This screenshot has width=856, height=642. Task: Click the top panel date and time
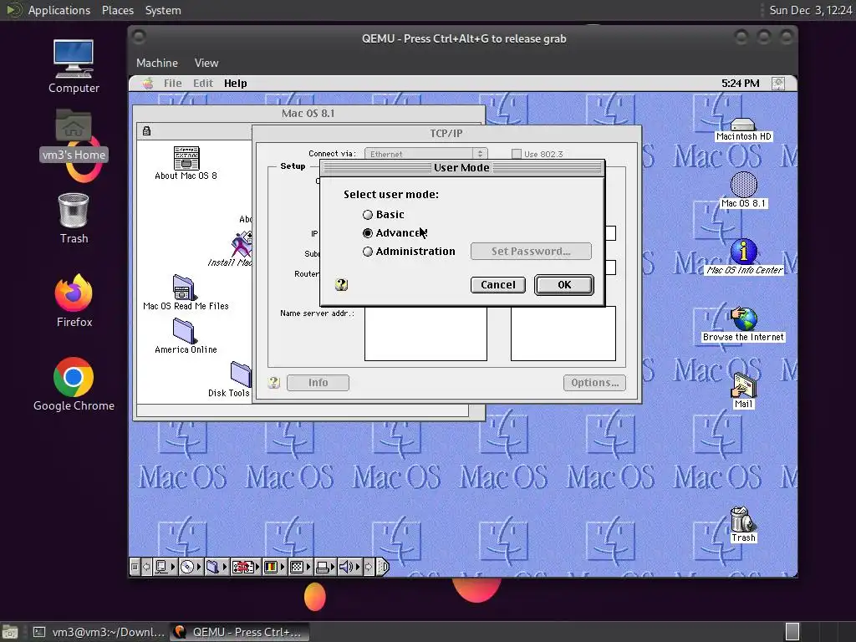click(811, 10)
